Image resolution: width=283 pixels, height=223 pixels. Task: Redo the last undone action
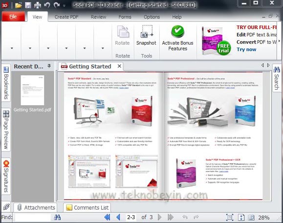[57, 5]
